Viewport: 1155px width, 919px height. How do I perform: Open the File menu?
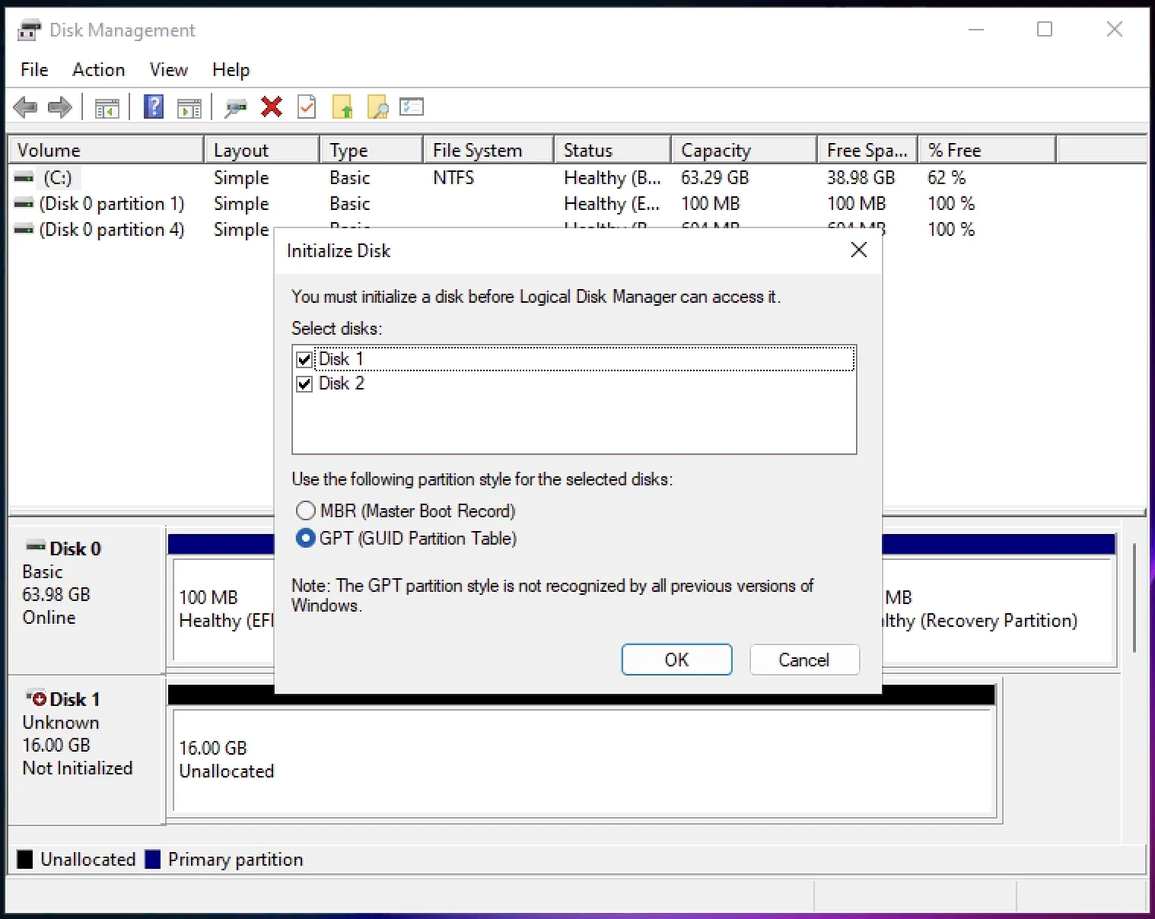click(33, 69)
